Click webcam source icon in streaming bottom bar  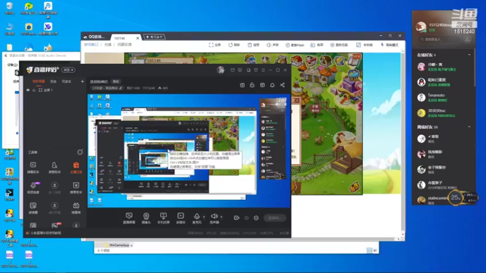[x=146, y=217]
